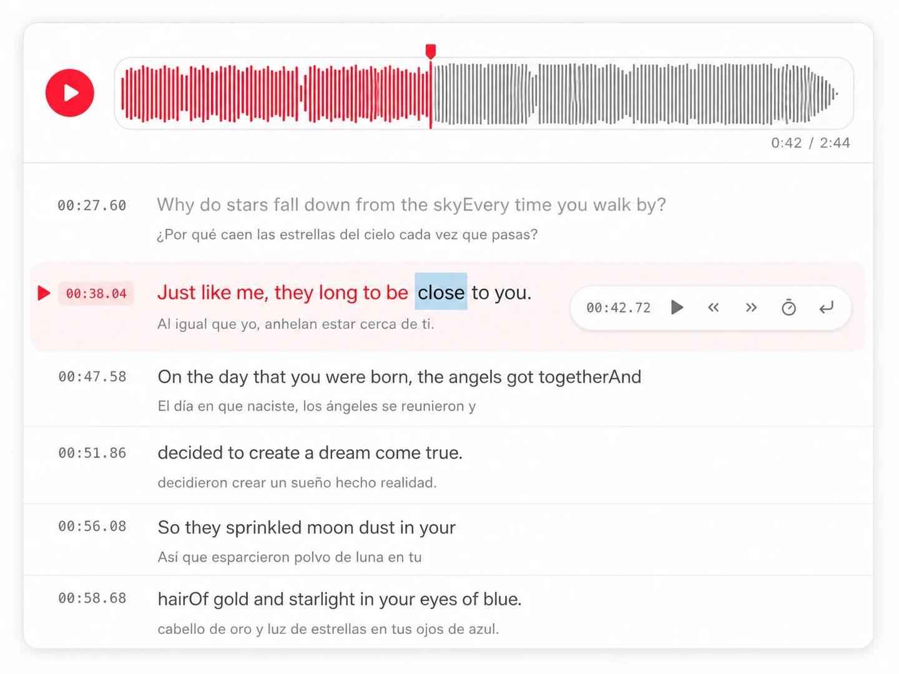Image resolution: width=899 pixels, height=674 pixels.
Task: Click the 0:42 / 2:44 time display
Action: (810, 143)
